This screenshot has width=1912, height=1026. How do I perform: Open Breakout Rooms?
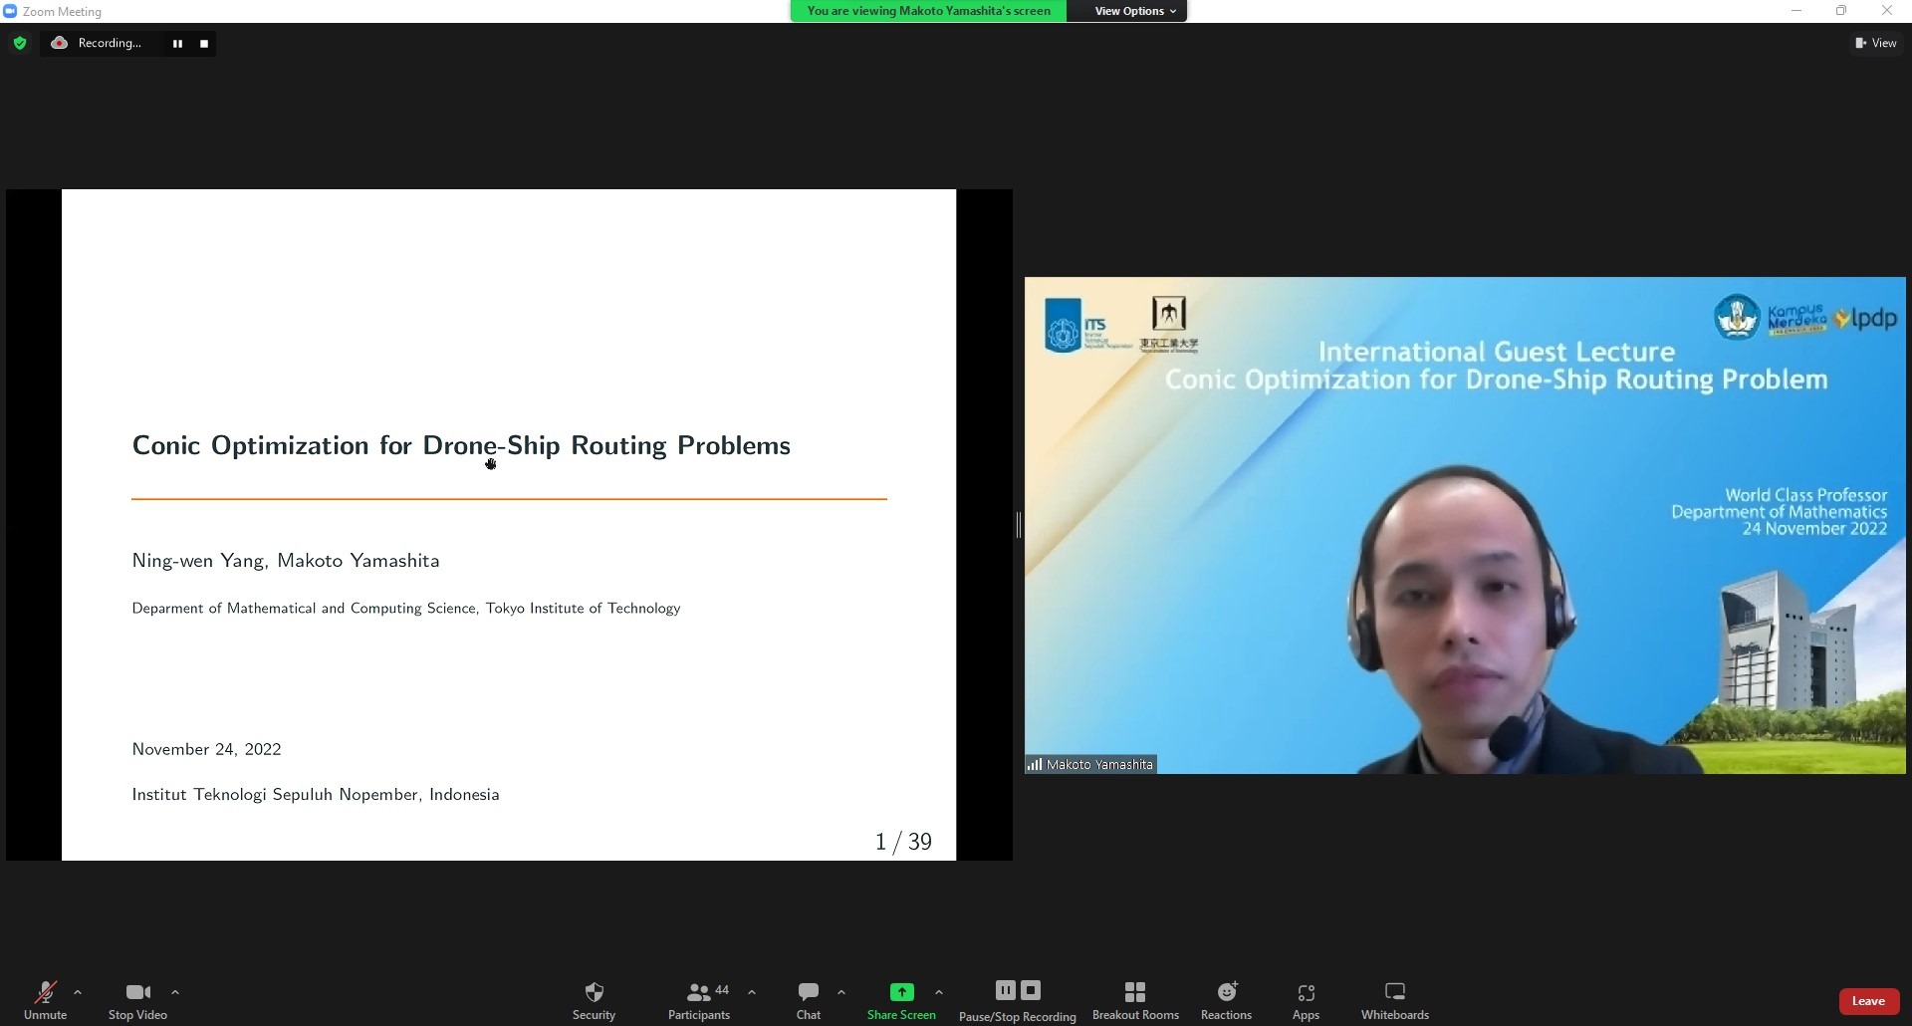1135,1000
